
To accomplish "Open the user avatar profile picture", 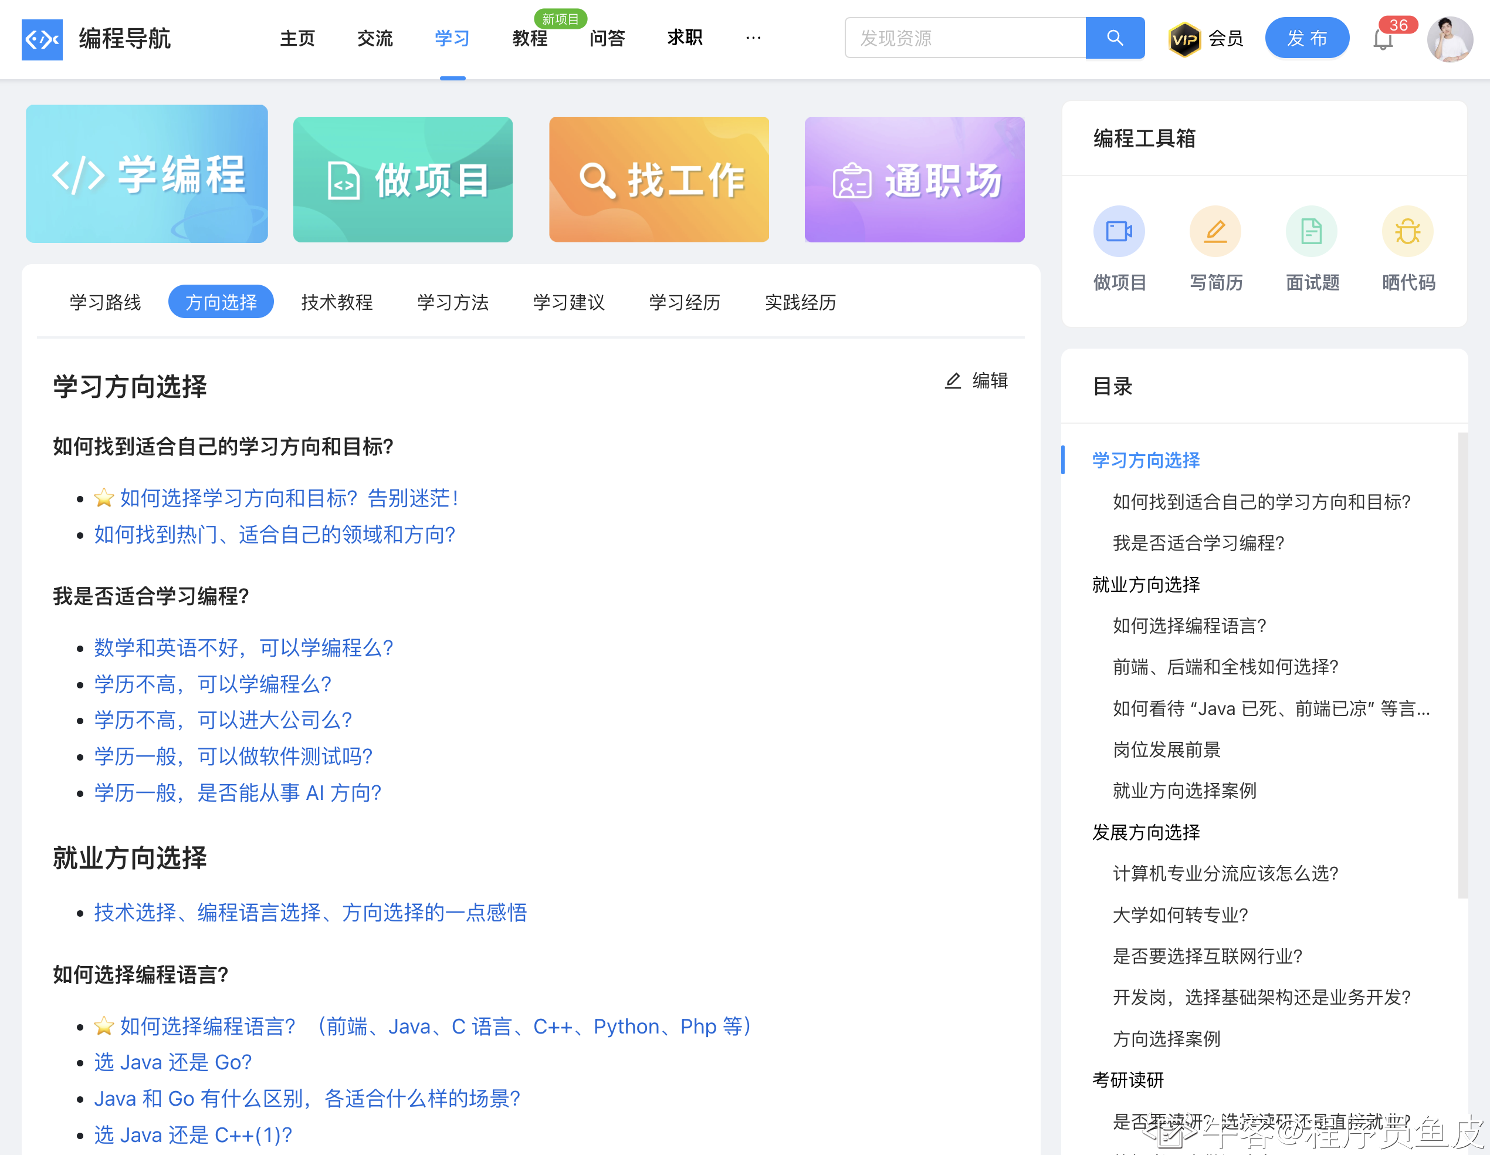I will pyautogui.click(x=1451, y=39).
